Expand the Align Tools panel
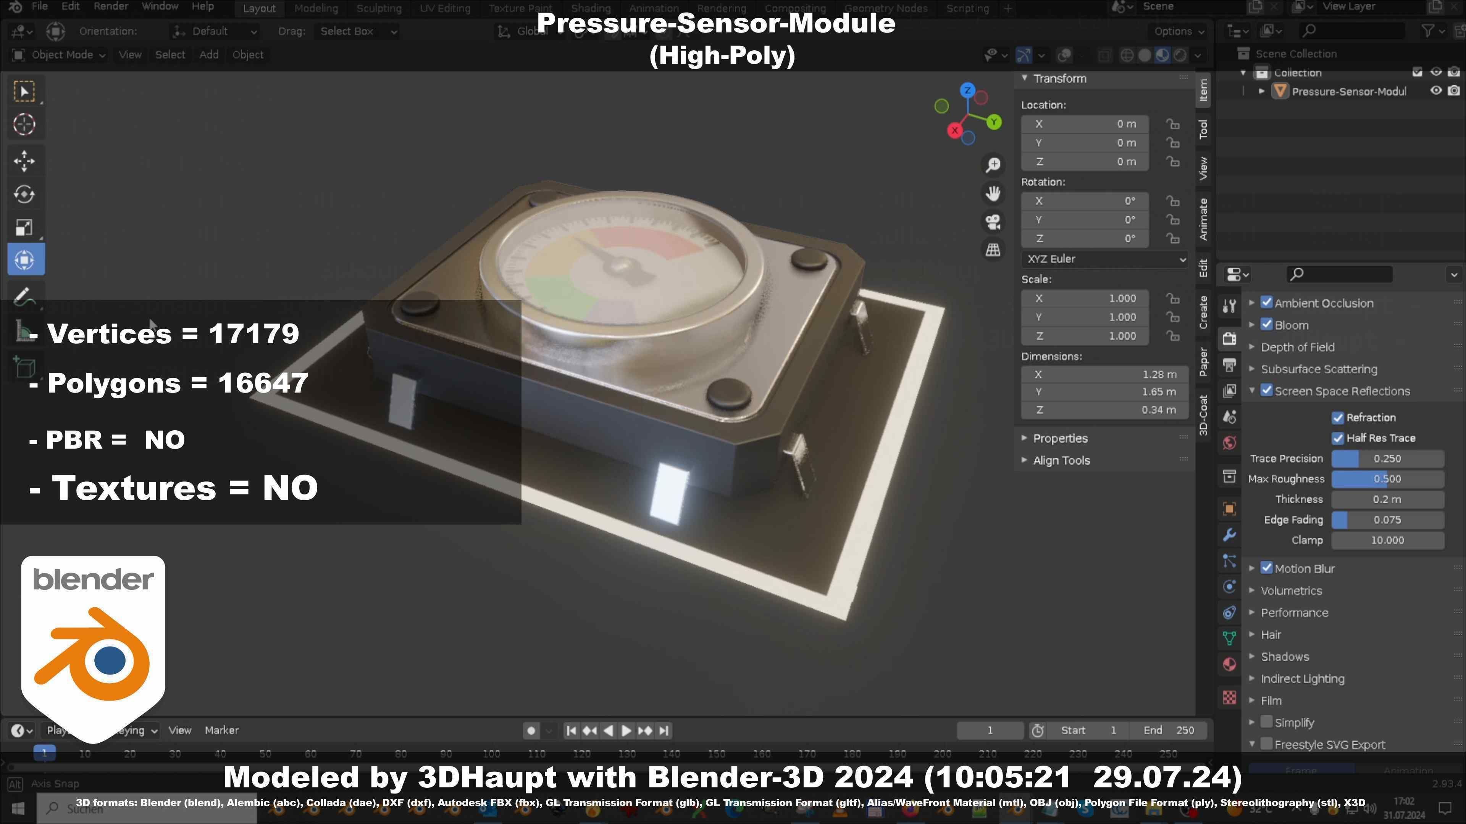1466x824 pixels. click(x=1061, y=460)
